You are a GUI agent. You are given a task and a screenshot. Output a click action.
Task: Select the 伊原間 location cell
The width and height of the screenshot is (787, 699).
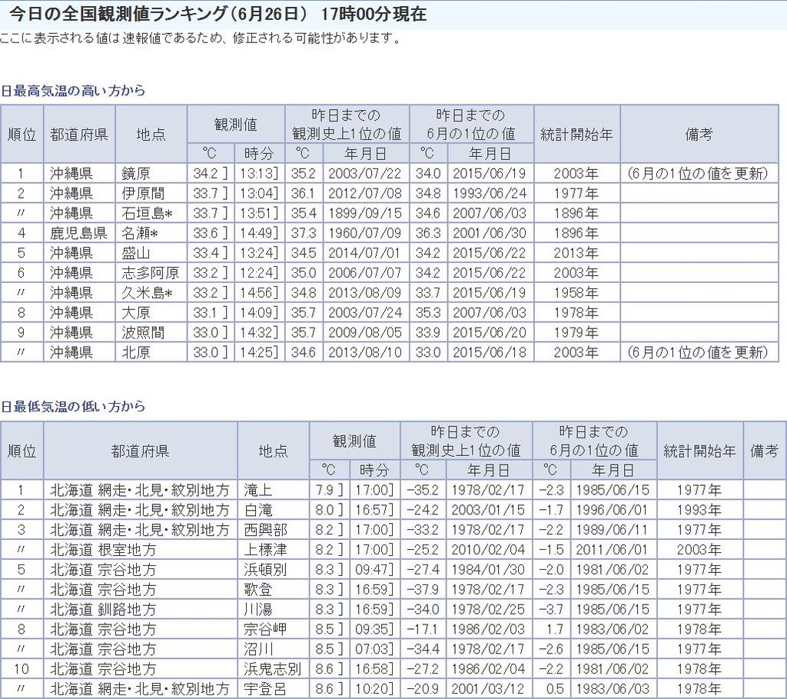[143, 193]
